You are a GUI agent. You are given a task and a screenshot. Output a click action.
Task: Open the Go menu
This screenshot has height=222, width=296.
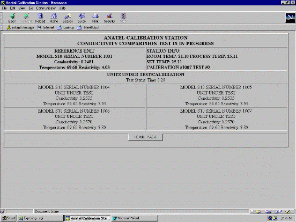[x=31, y=8]
